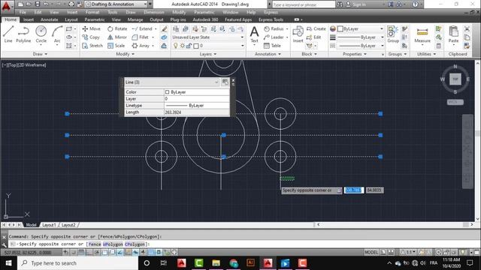The height and width of the screenshot is (270, 481).
Task: Click the Edit block button
Action: (x=314, y=37)
